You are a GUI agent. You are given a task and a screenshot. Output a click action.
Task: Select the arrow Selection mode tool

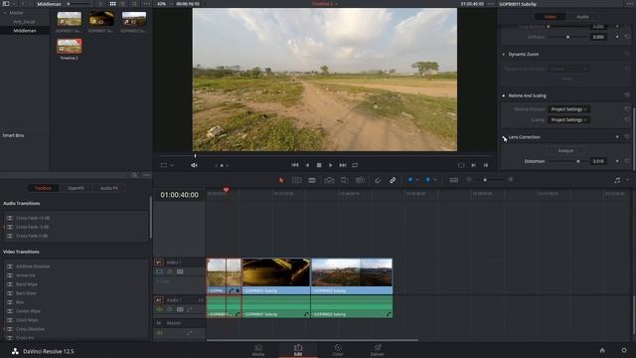[281, 180]
